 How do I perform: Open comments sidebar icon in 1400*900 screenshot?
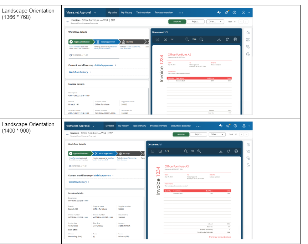[x=248, y=158]
